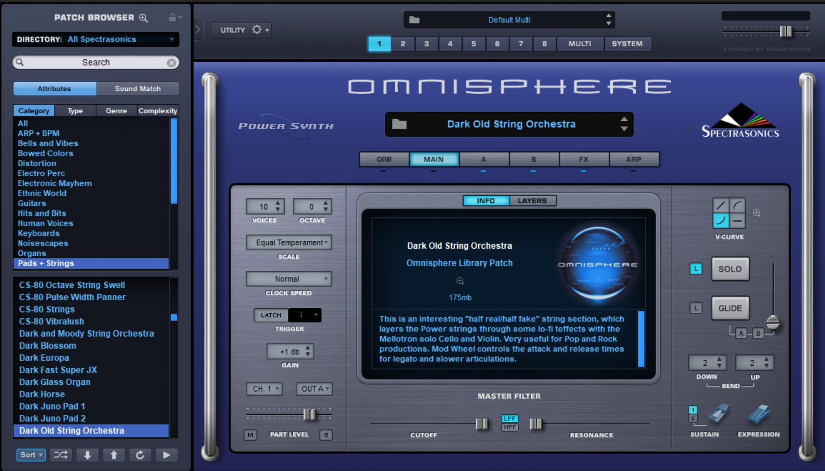Toggle Solo legato L switch
This screenshot has width=825, height=471.
(x=696, y=269)
